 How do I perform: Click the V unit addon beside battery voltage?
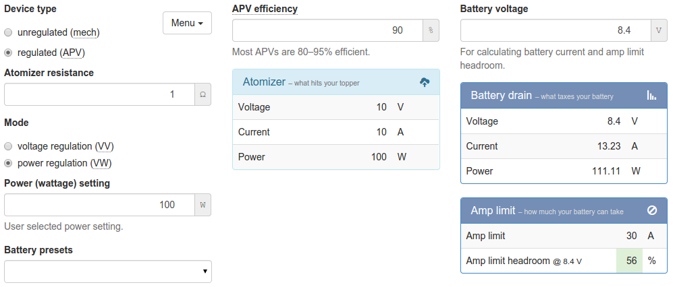coord(659,30)
